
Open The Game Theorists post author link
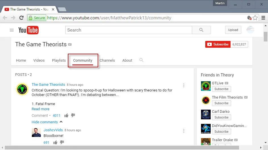(48, 84)
